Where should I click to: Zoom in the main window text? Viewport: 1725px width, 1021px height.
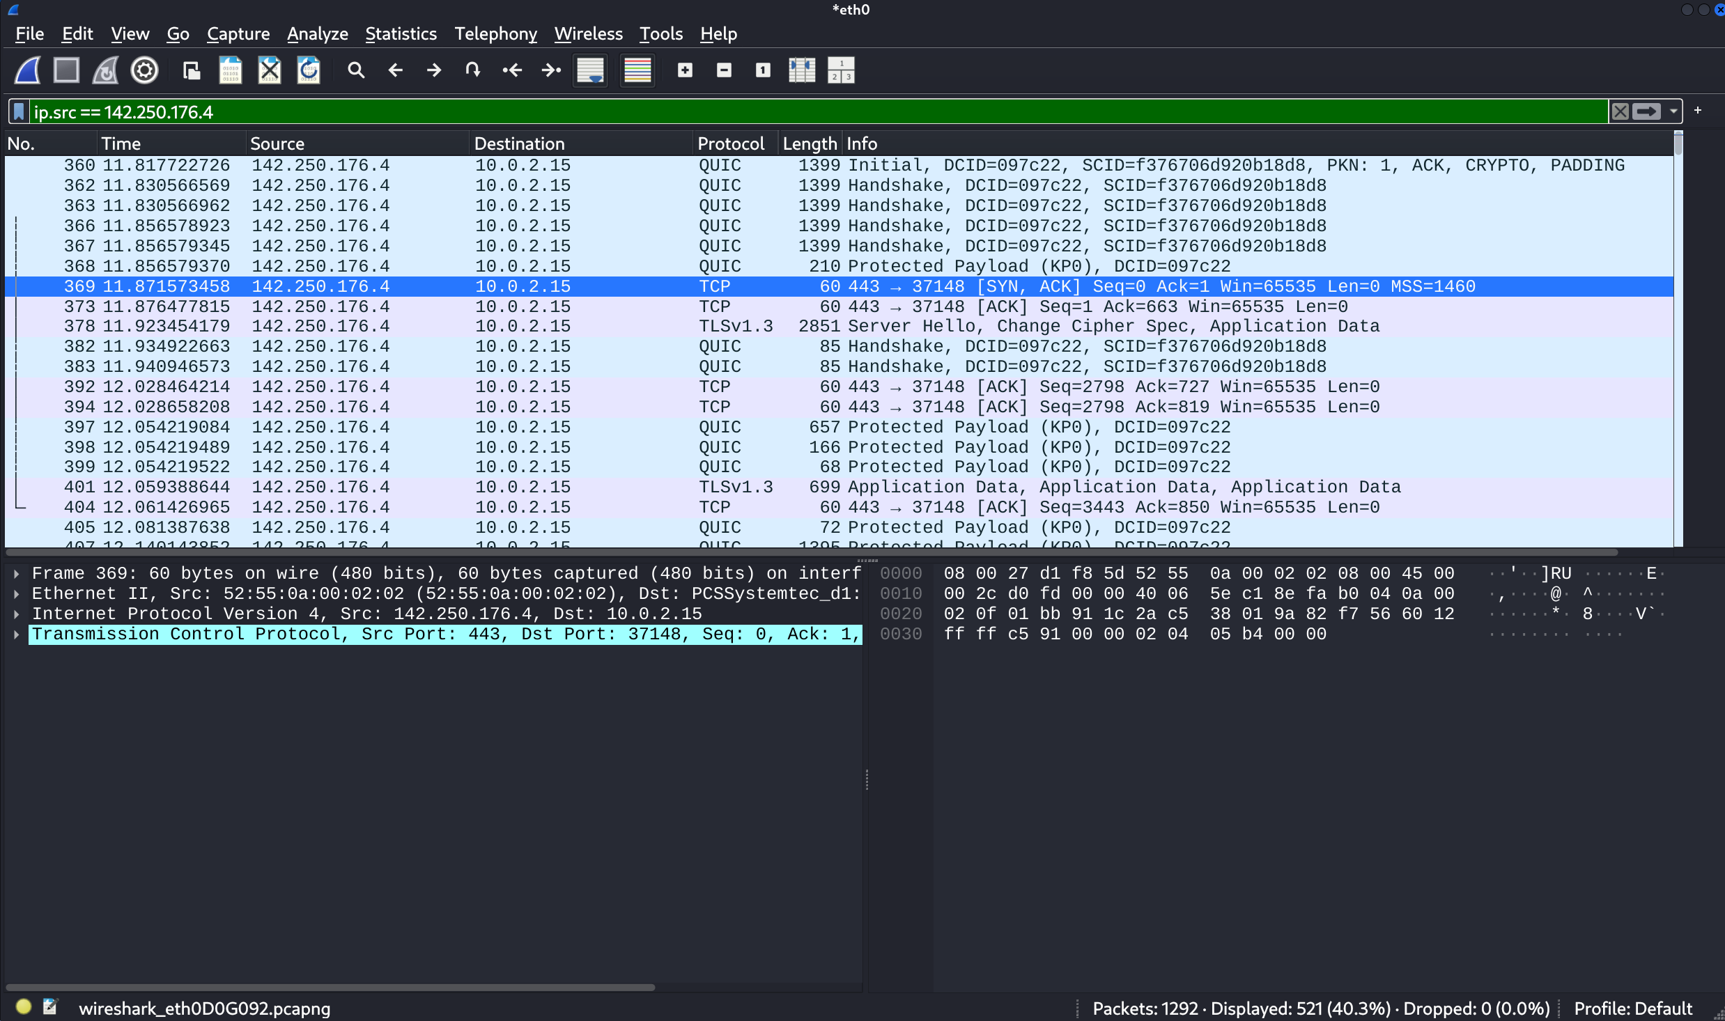685,70
